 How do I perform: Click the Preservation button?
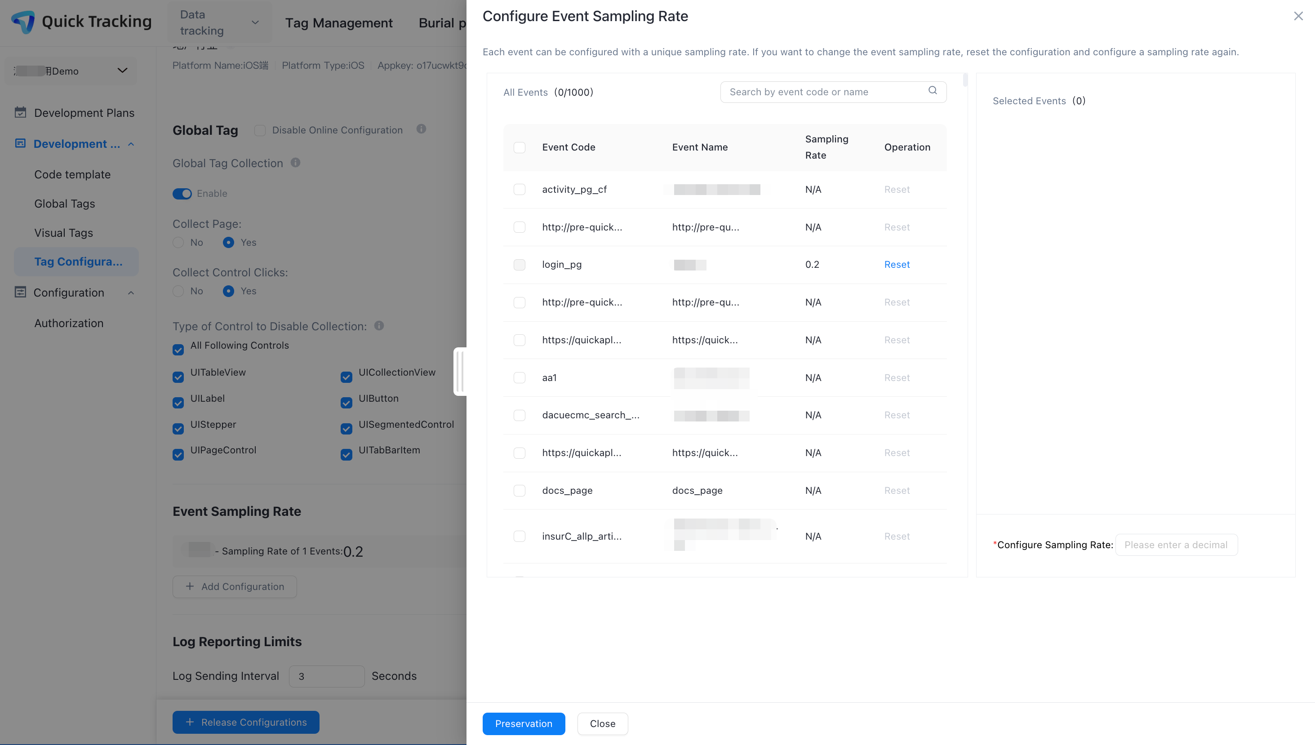(524, 723)
